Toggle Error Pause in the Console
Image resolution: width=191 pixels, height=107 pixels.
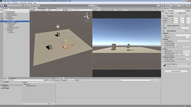[x=71, y=80]
